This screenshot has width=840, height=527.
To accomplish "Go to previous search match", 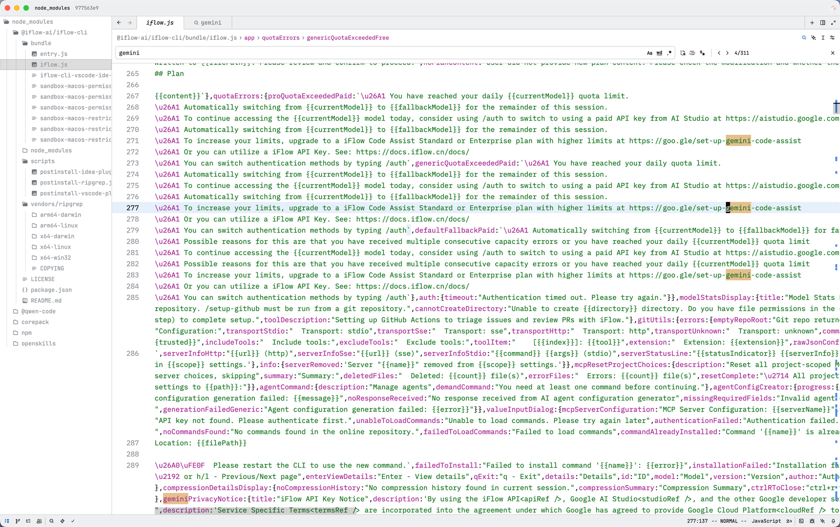I will pyautogui.click(x=719, y=53).
